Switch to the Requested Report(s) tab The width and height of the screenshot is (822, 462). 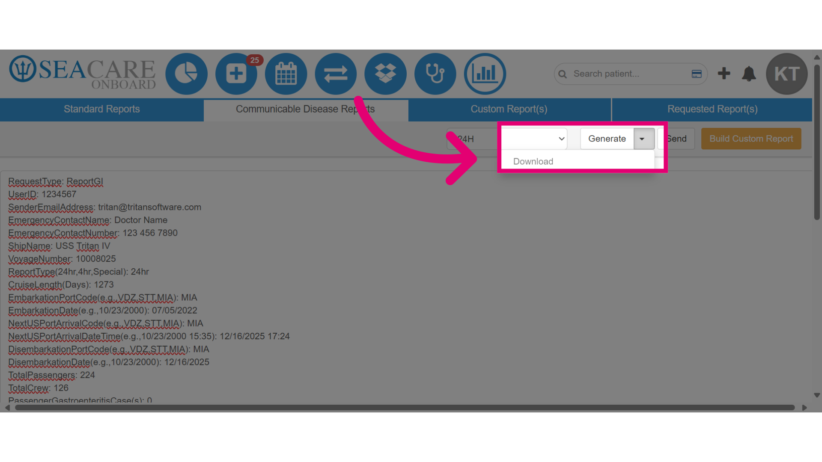click(x=712, y=110)
